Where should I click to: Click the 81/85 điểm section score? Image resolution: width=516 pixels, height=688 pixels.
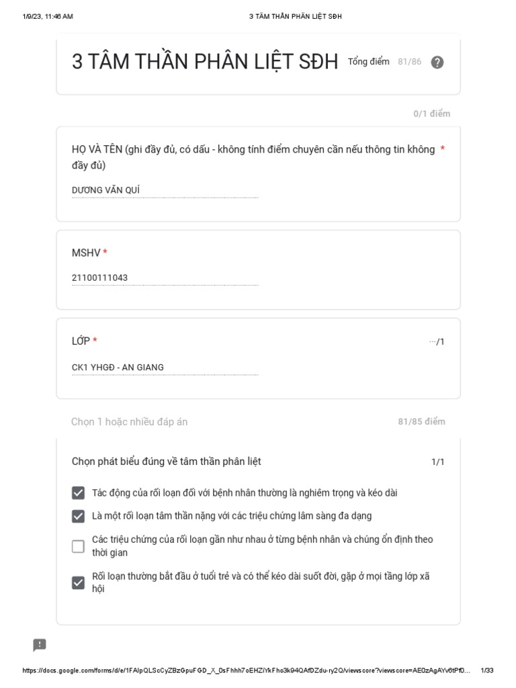click(x=422, y=422)
